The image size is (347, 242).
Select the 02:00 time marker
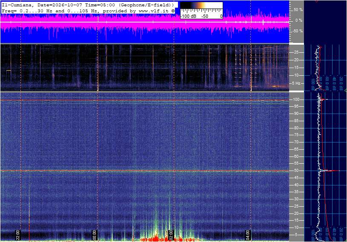click(x=171, y=235)
